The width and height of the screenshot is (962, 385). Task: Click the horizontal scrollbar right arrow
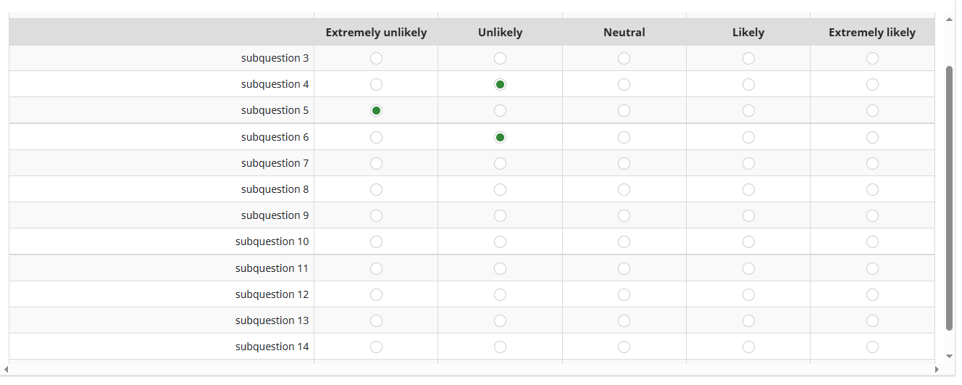point(936,370)
